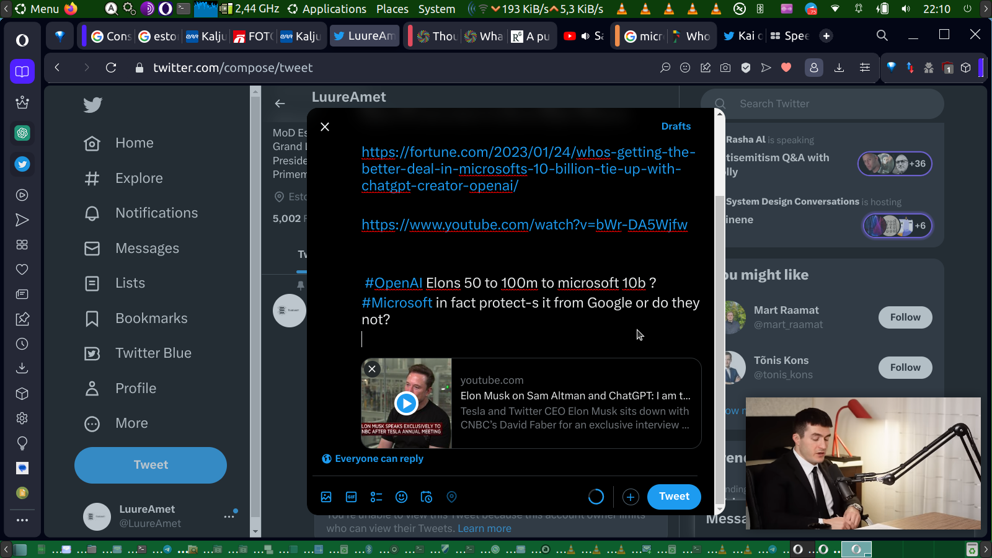
Task: Go to Twitter Home
Action: point(118,143)
